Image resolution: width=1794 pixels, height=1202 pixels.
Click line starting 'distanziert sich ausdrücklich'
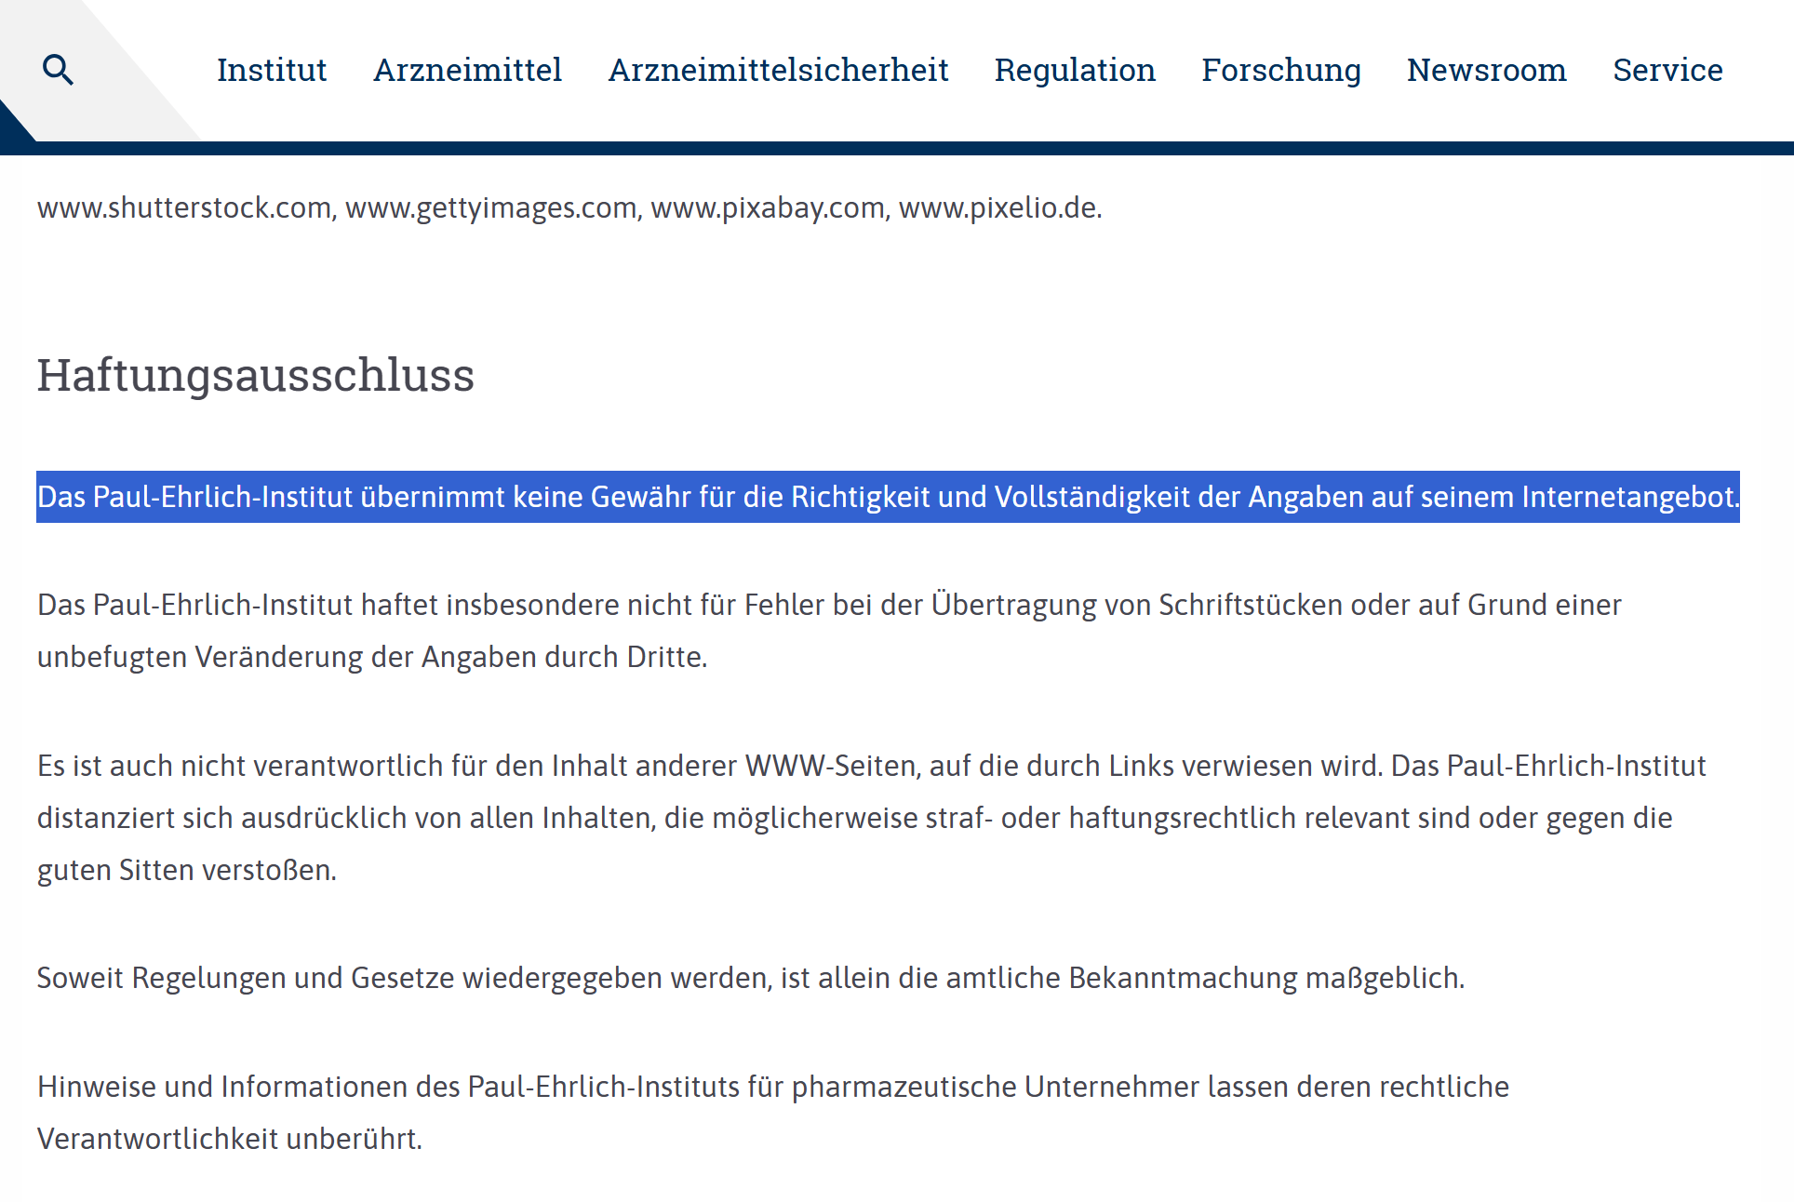coord(854,818)
